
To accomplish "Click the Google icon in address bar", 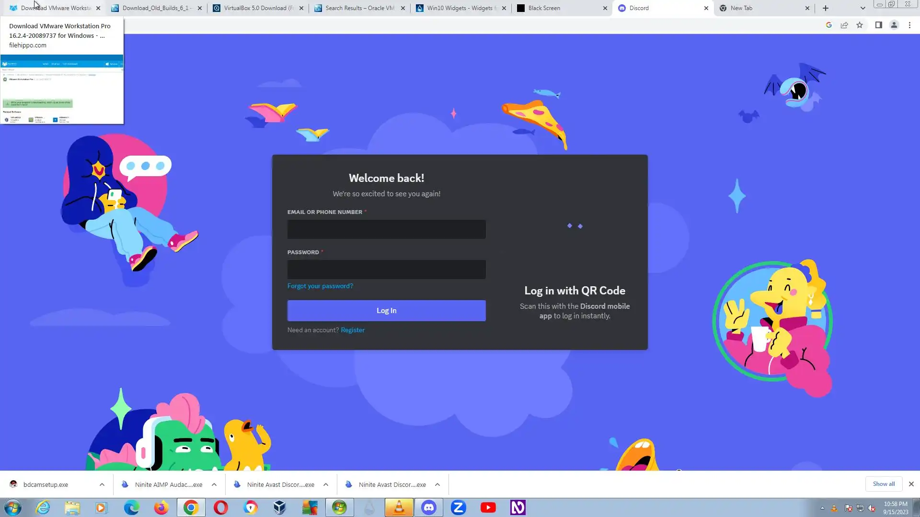I will 828,25.
